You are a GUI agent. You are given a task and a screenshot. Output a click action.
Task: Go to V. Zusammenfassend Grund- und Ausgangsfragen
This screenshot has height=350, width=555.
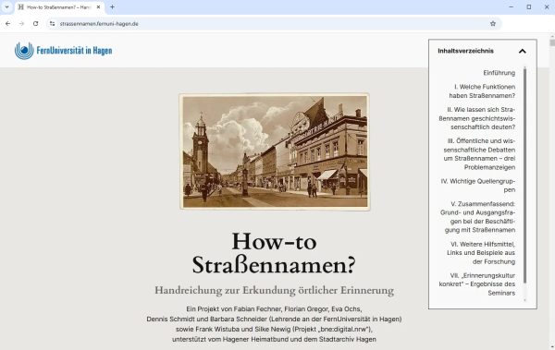tap(478, 217)
